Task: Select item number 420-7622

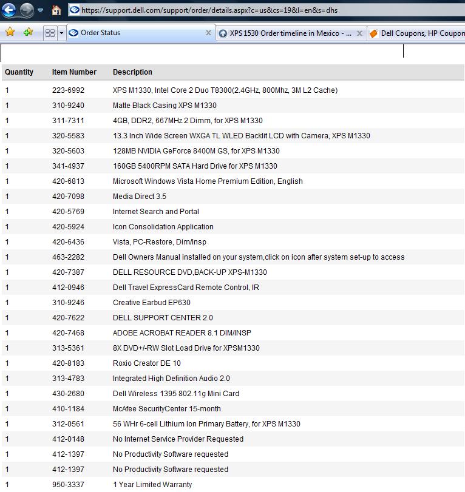Action: click(68, 317)
